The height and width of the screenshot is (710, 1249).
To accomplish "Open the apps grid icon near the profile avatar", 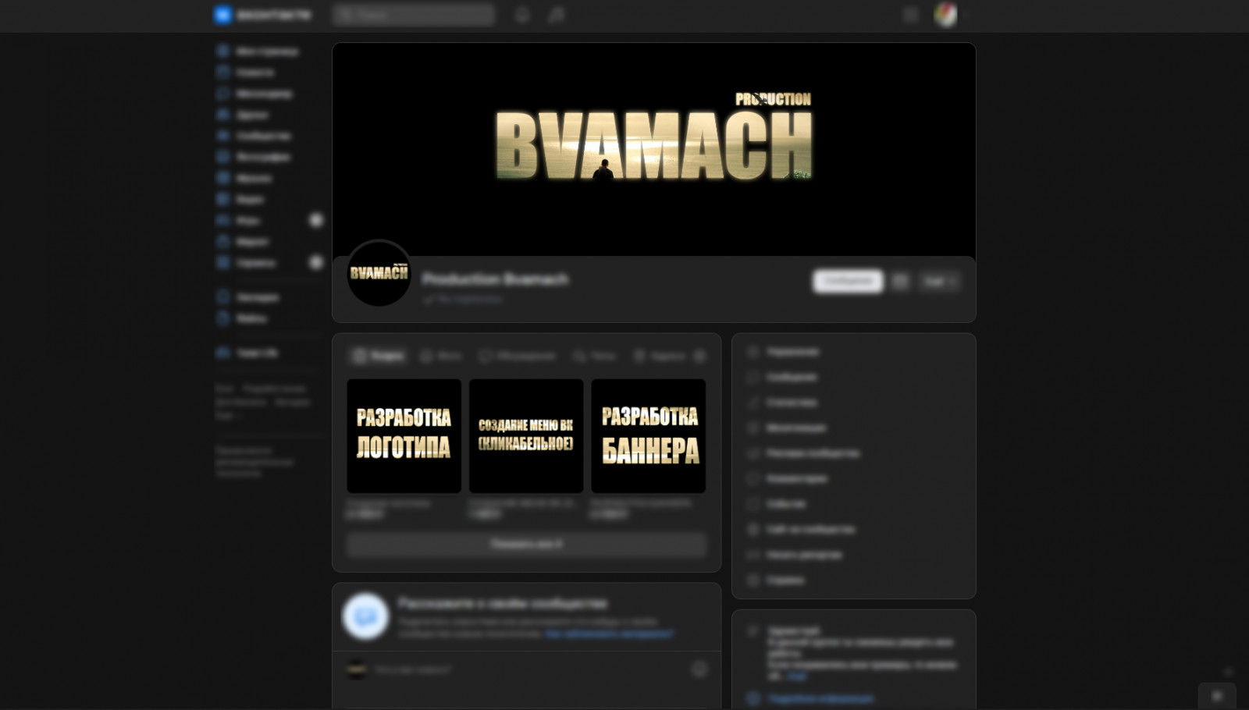I will [x=910, y=15].
